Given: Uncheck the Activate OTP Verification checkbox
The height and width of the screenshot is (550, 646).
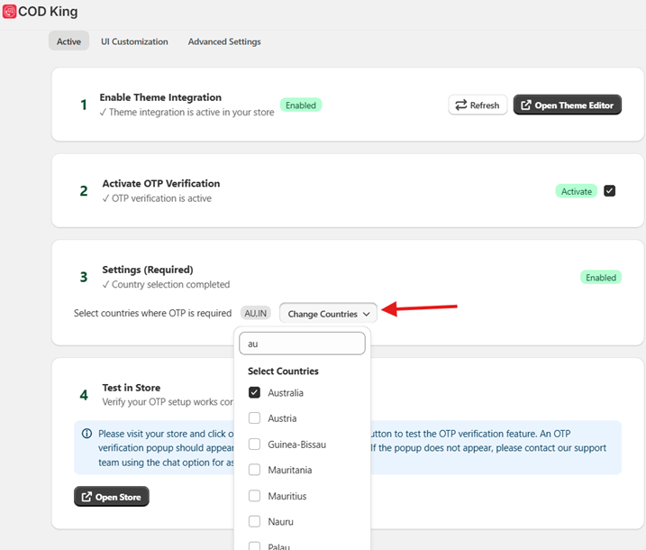Looking at the screenshot, I should (x=610, y=191).
